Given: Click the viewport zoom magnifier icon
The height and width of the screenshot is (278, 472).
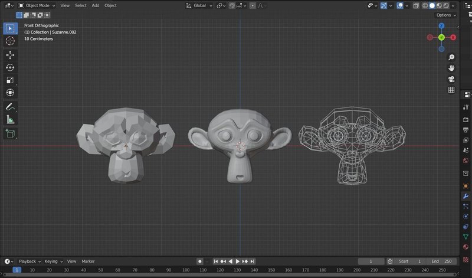Looking at the screenshot, I should click(451, 57).
